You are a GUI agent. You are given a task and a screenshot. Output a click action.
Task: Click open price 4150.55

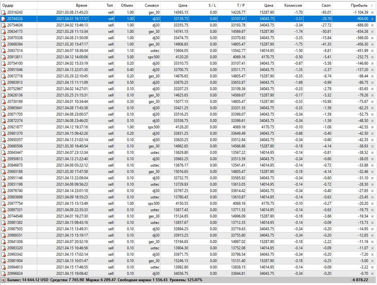pos(182,204)
